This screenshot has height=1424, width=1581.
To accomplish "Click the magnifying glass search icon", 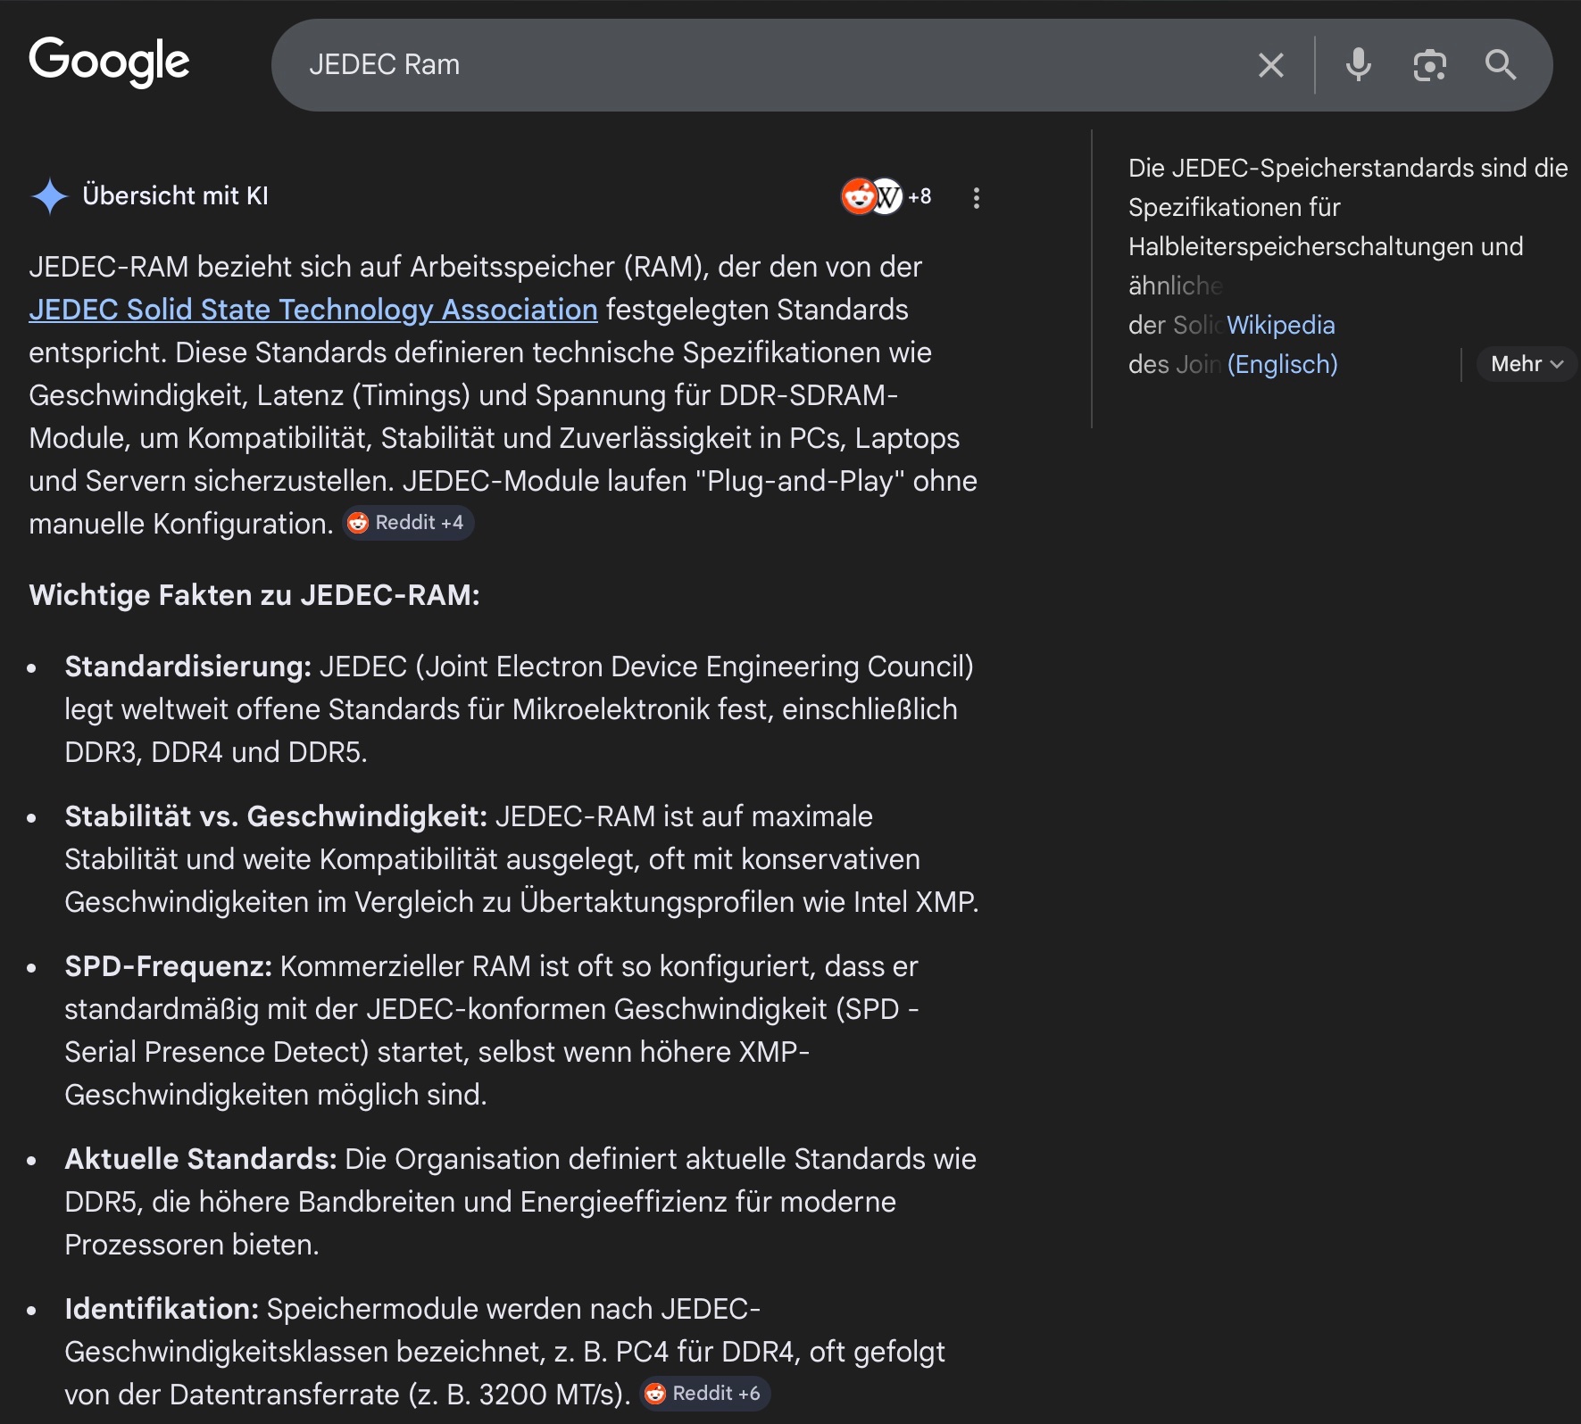I will pyautogui.click(x=1500, y=65).
